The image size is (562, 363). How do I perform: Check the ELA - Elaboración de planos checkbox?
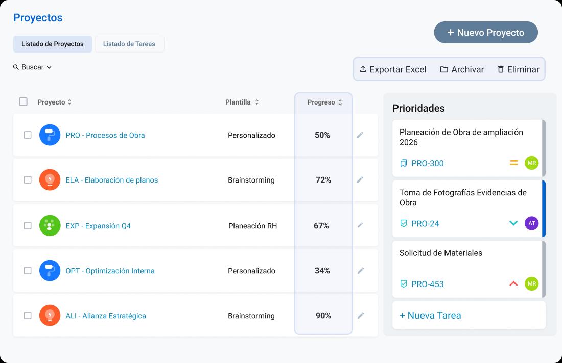[28, 179]
